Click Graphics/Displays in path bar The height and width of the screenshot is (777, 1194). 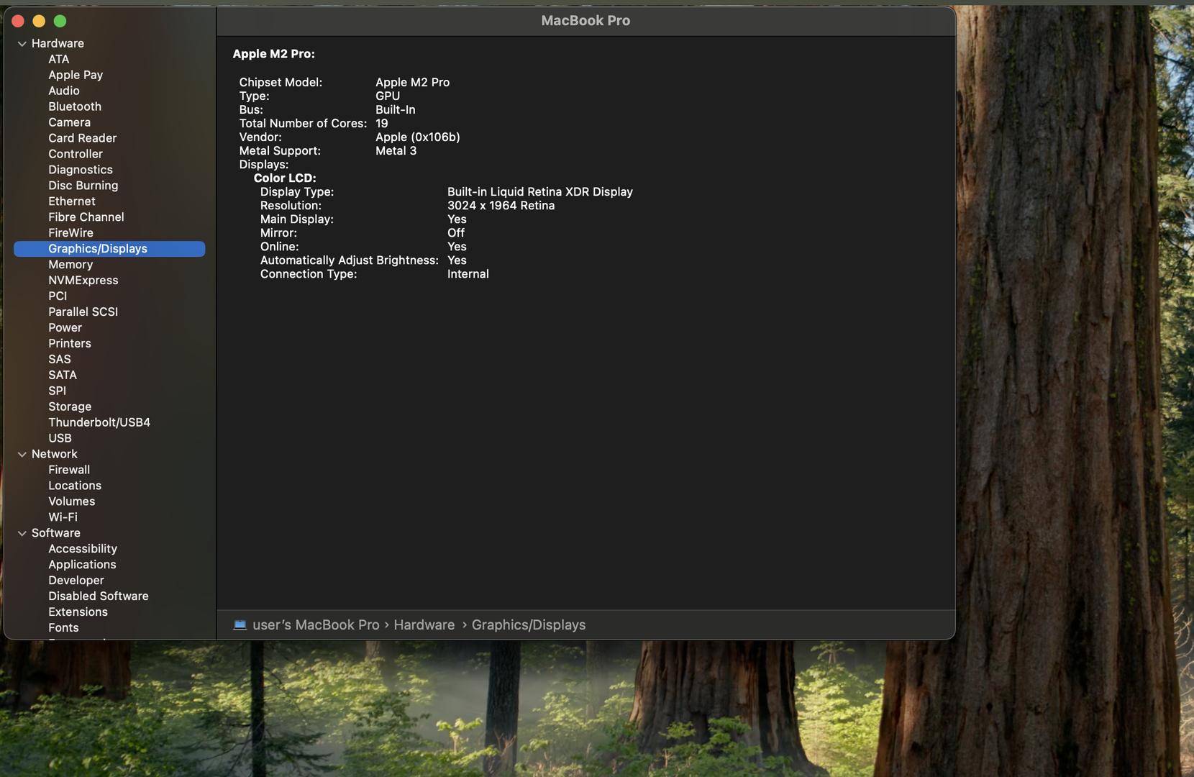pos(529,626)
